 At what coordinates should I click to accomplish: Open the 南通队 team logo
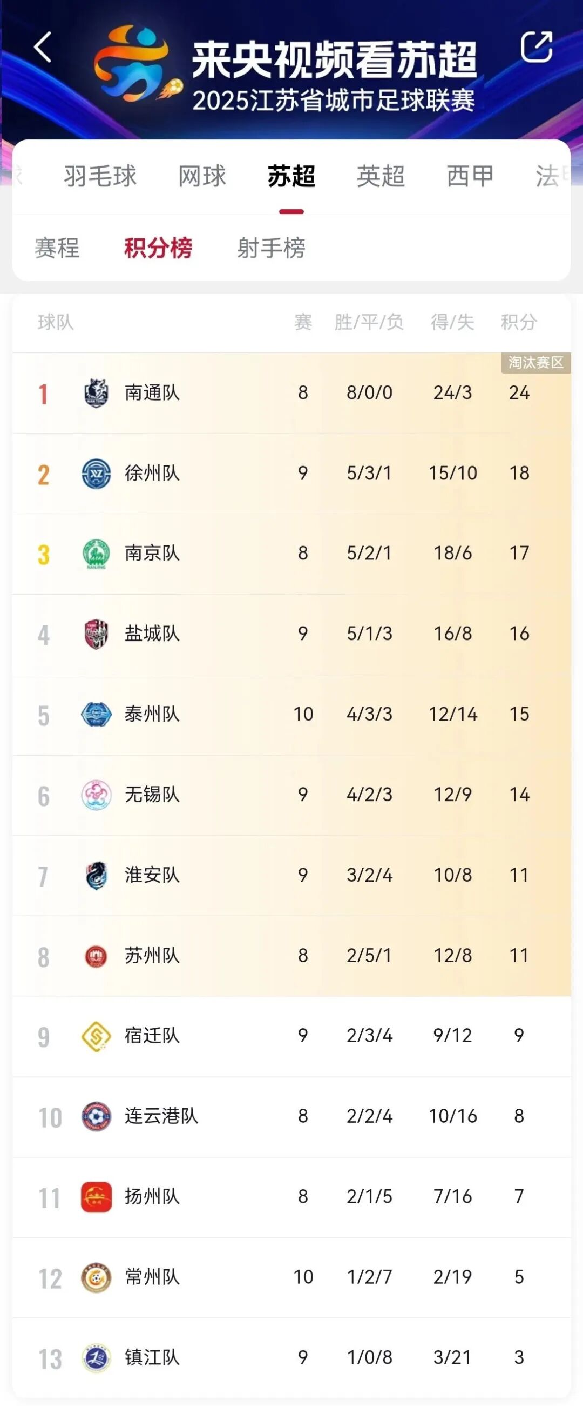tap(97, 392)
